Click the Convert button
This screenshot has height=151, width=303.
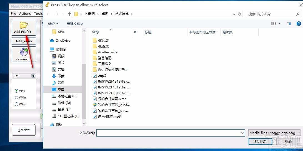point(24,55)
